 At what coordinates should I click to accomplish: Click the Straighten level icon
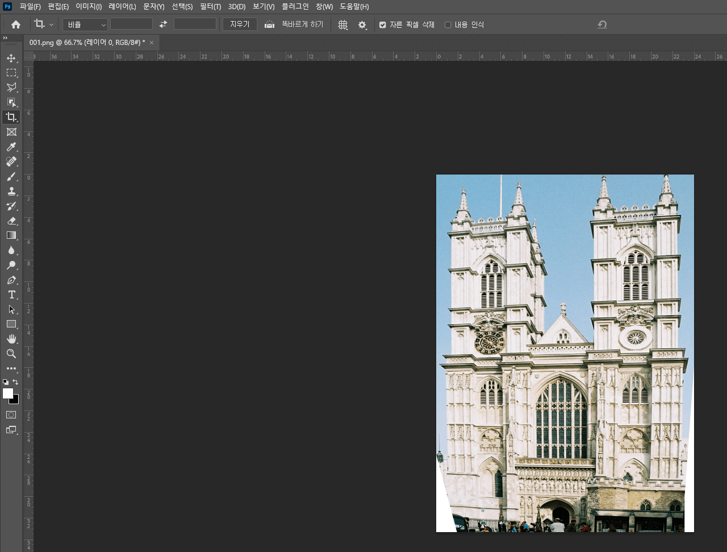click(x=270, y=24)
